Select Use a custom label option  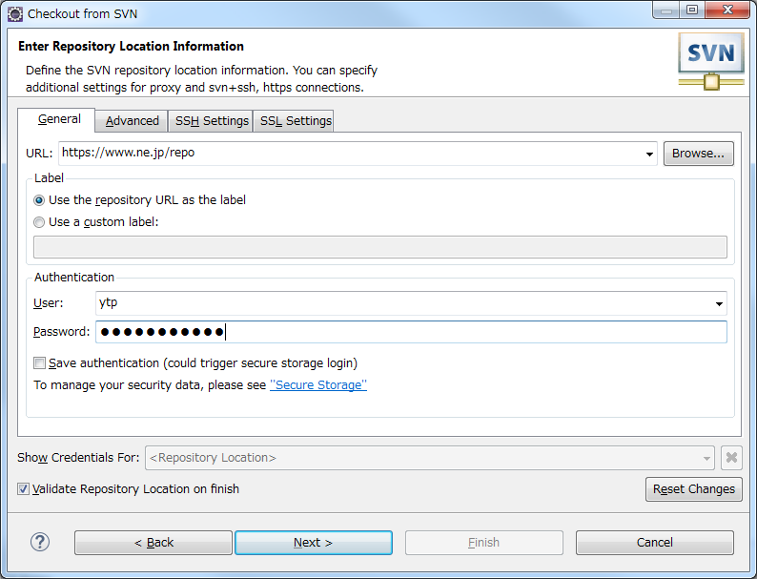pyautogui.click(x=39, y=222)
